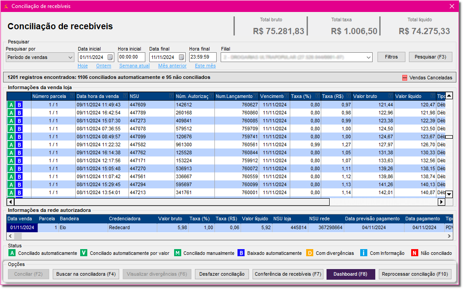
Task: Open the filter on NSU column
Action: point(171,96)
